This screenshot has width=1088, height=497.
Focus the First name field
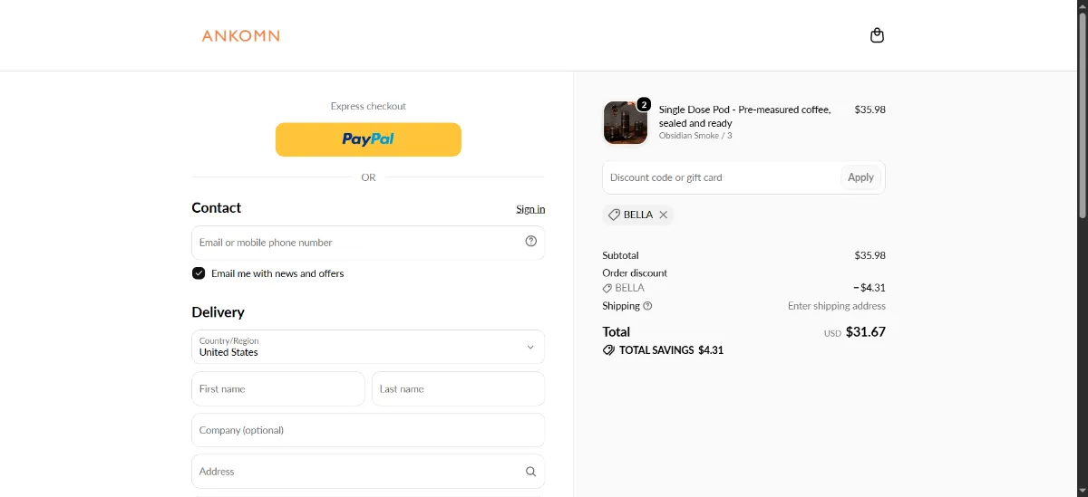[x=278, y=388]
